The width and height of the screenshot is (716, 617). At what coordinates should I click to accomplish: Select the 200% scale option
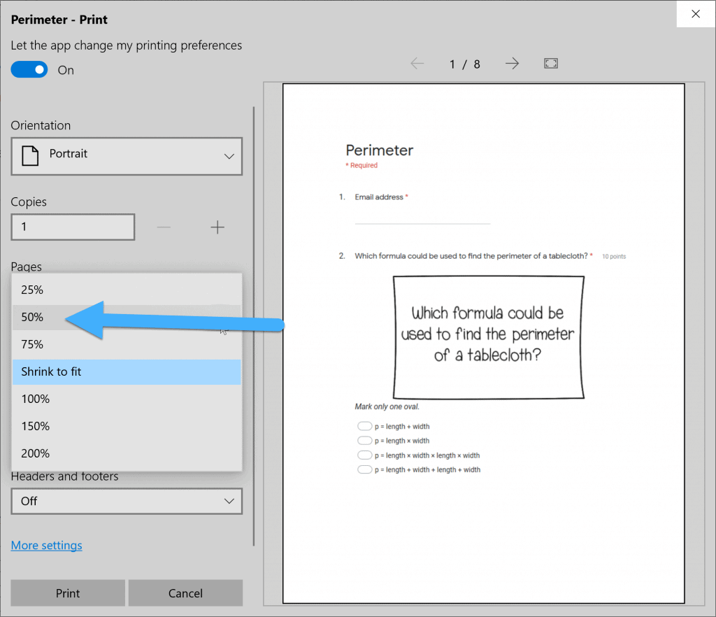127,453
